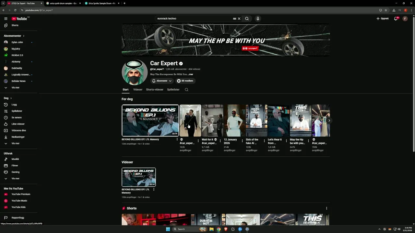This screenshot has width=415, height=233.
Task: Search within the channel using the magnifier icon
Action: [x=186, y=90]
